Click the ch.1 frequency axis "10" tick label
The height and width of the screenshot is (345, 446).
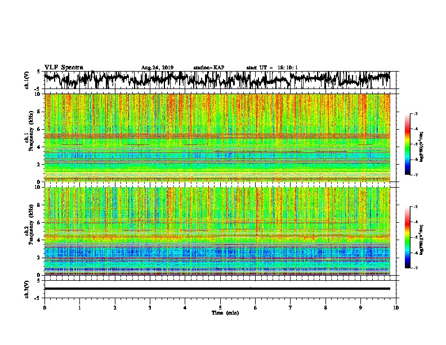[x=38, y=94]
